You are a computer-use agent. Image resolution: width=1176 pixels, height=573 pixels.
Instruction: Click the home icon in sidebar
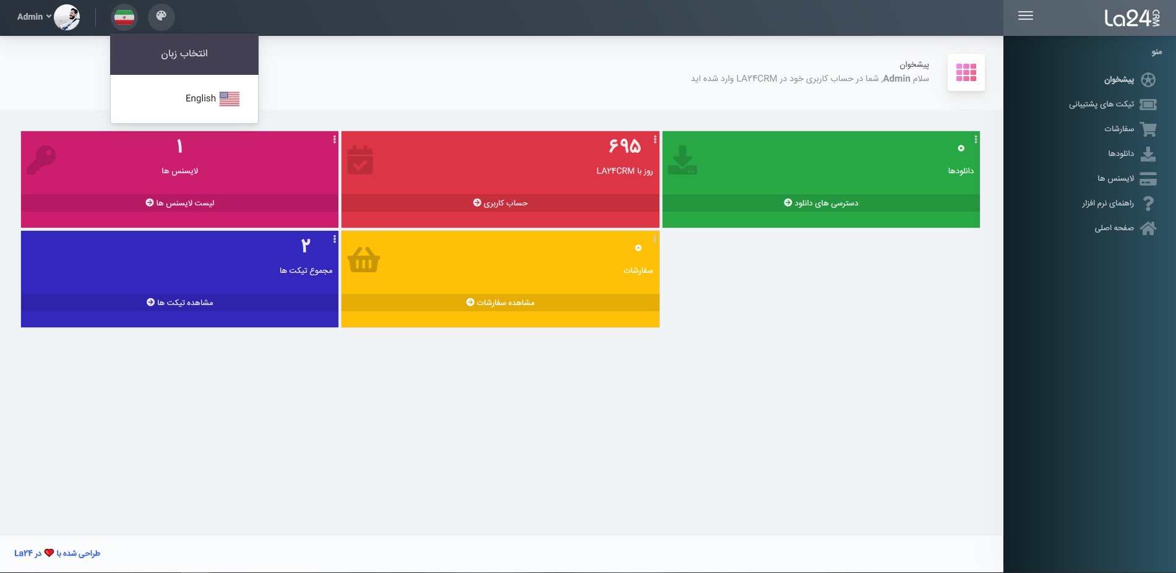[x=1148, y=228]
